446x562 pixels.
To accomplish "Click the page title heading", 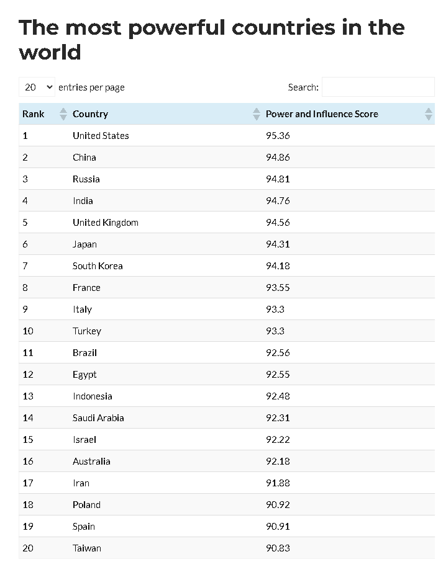I will pyautogui.click(x=211, y=39).
